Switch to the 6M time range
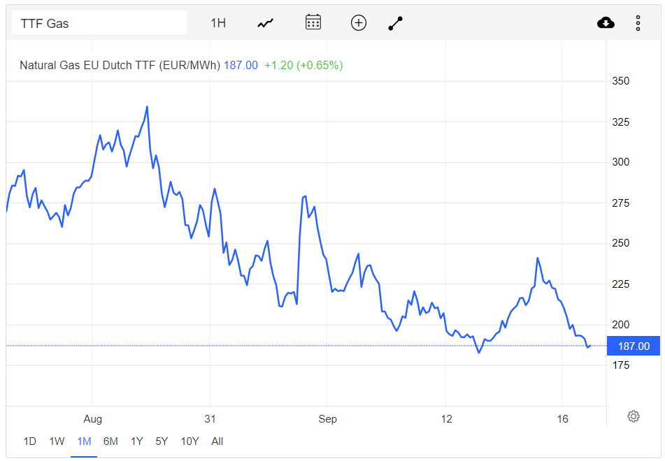Screen dimensions: 665x461 [x=110, y=441]
